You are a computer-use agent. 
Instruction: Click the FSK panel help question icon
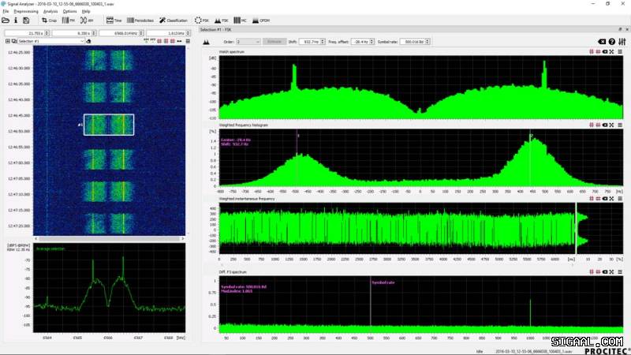pos(612,42)
